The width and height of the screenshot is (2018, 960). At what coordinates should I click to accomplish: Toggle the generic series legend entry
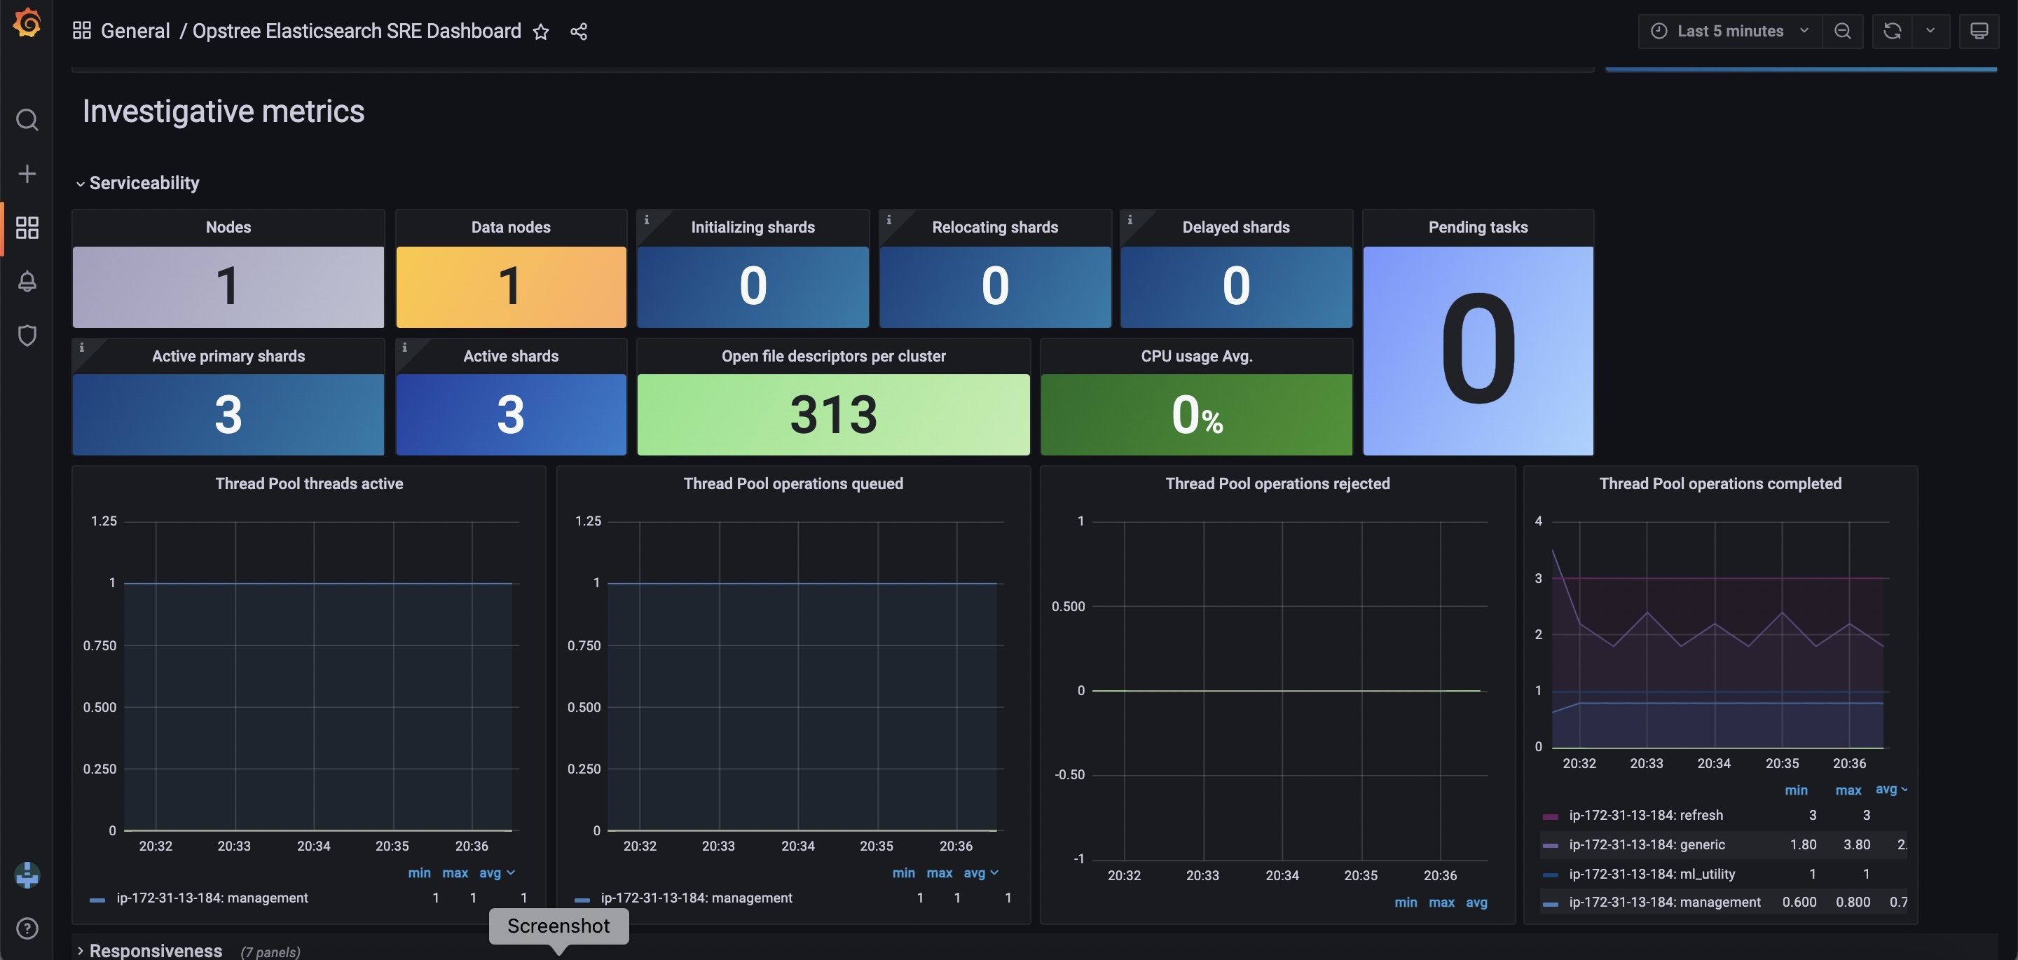[1647, 845]
